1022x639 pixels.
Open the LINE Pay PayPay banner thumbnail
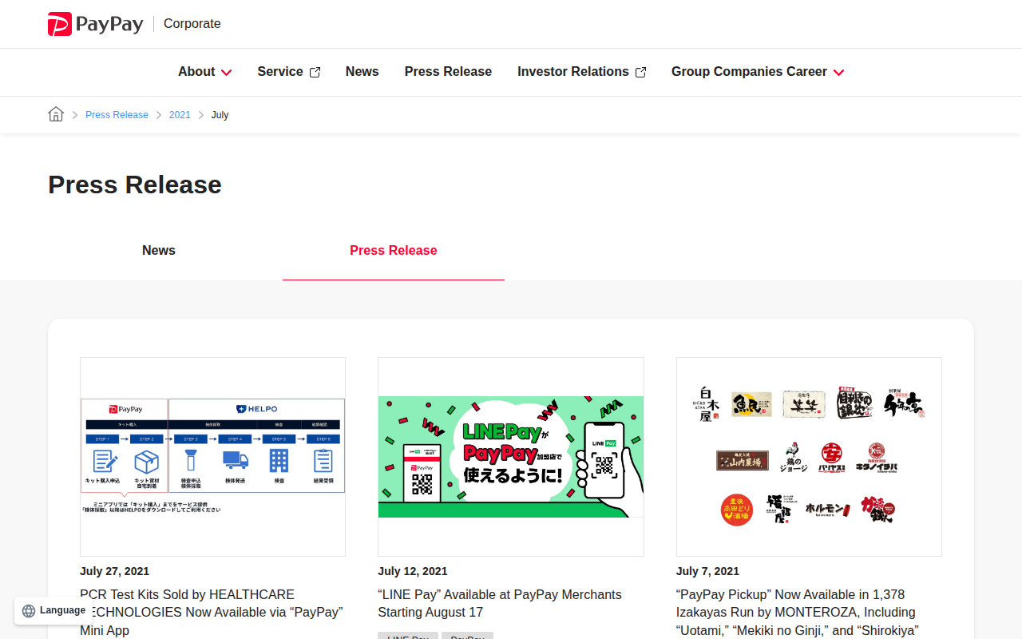coord(511,457)
